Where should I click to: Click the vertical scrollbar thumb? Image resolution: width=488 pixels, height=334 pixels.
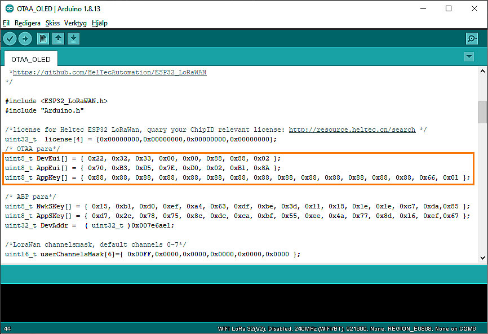click(x=482, y=112)
